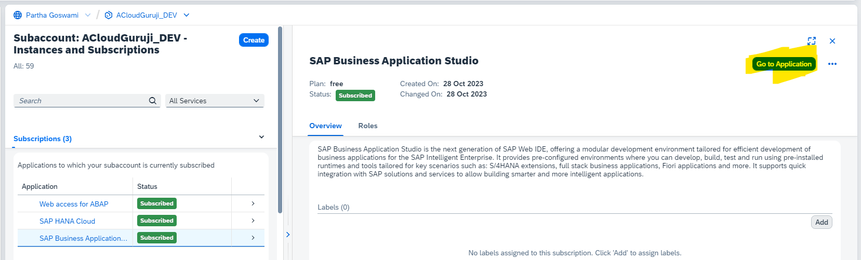Collapse the Subscriptions (3) section
The image size is (861, 260).
click(261, 137)
